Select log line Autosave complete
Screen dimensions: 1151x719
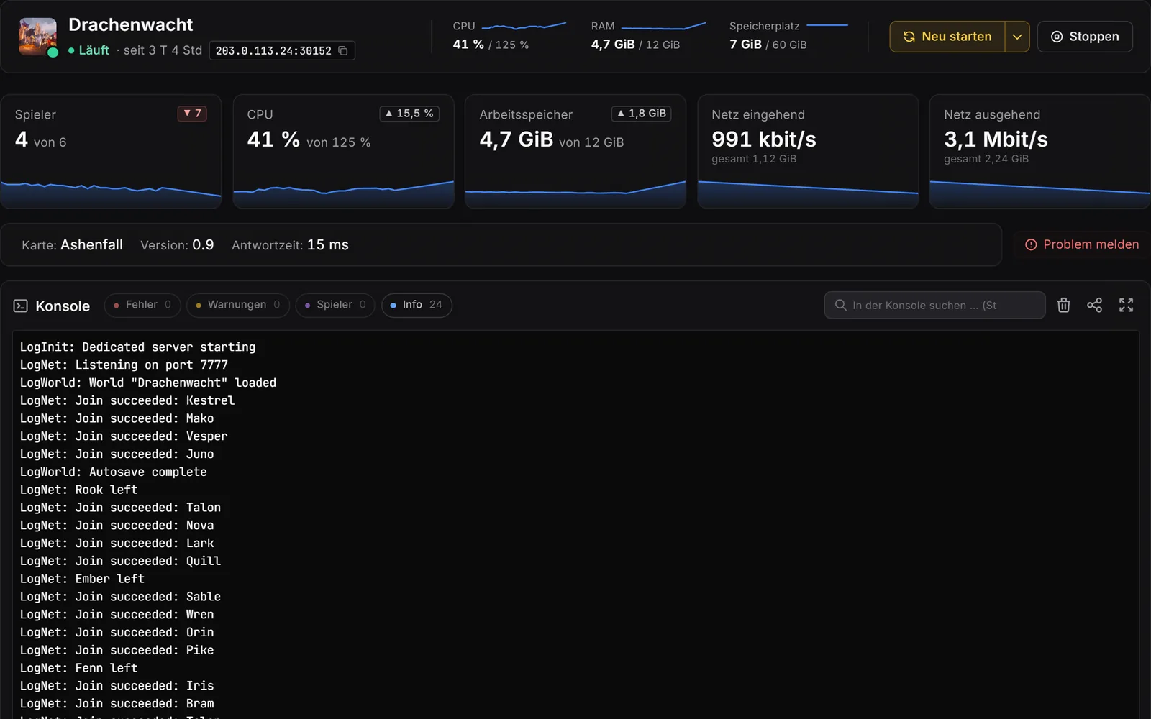tap(113, 472)
